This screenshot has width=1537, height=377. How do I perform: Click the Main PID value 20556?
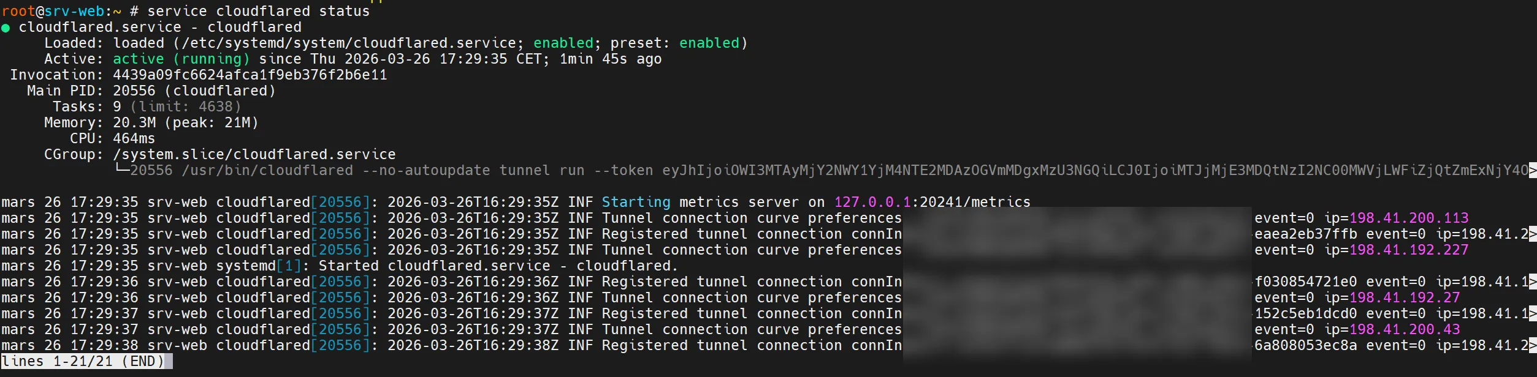click(x=134, y=91)
